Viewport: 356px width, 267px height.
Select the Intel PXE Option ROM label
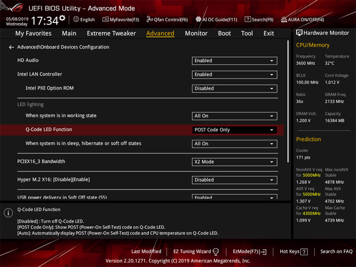(x=49, y=88)
